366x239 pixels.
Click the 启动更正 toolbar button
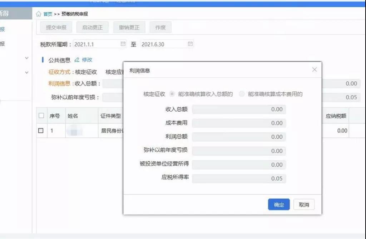click(x=92, y=27)
